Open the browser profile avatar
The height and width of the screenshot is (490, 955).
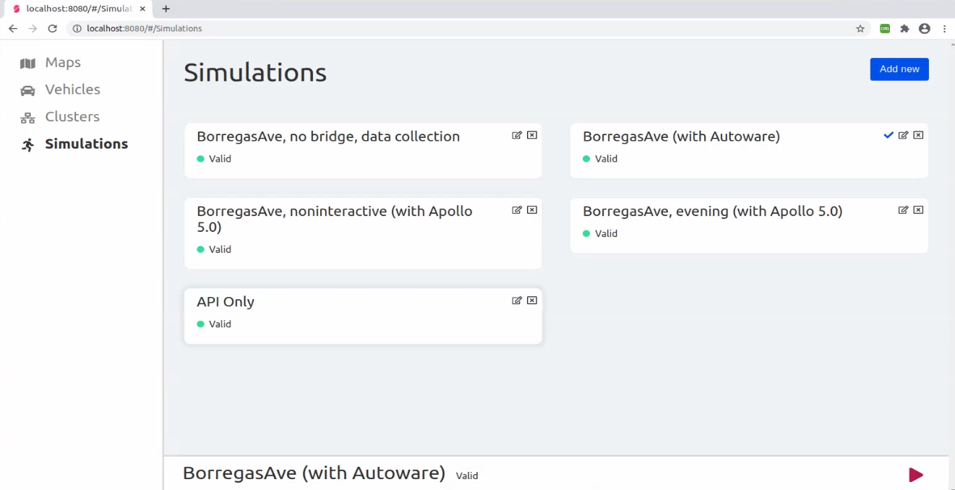pyautogui.click(x=924, y=29)
